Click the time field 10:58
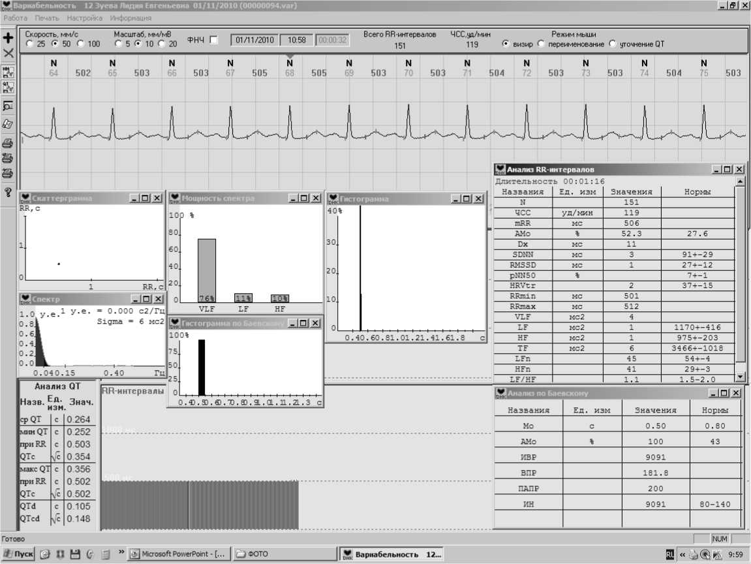 coord(296,40)
